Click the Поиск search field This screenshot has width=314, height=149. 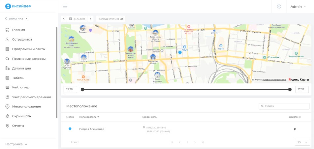click(x=284, y=106)
